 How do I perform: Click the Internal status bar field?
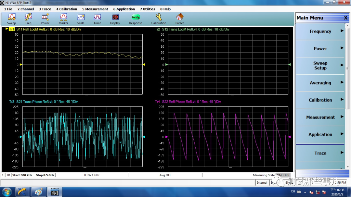(x=262, y=183)
